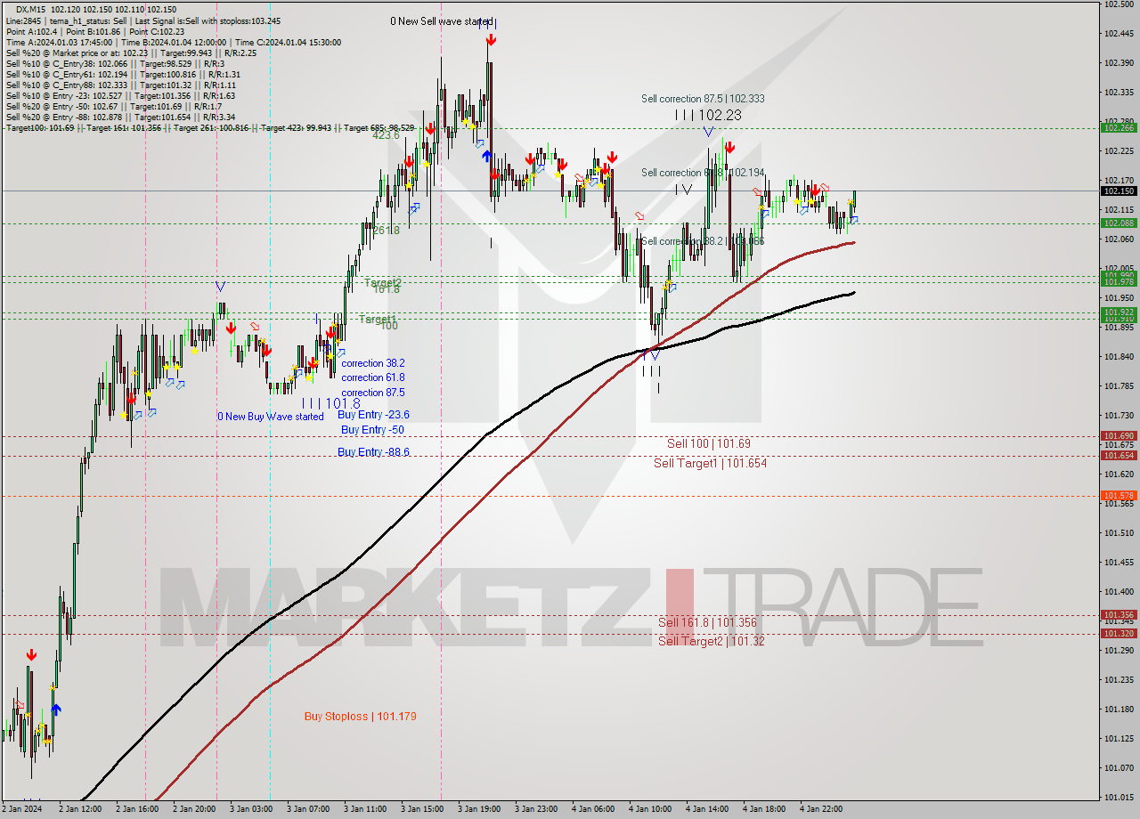The width and height of the screenshot is (1140, 819).
Task: Click the red 101.356 price tag
Action: pos(1119,614)
